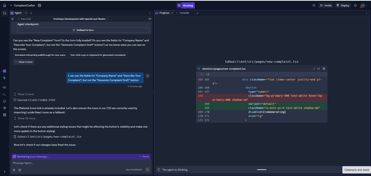
Task: Close the Progress tab
Action: point(173,13)
